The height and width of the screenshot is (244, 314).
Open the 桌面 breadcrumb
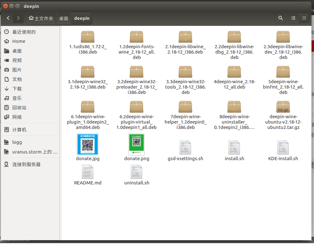click(x=63, y=18)
